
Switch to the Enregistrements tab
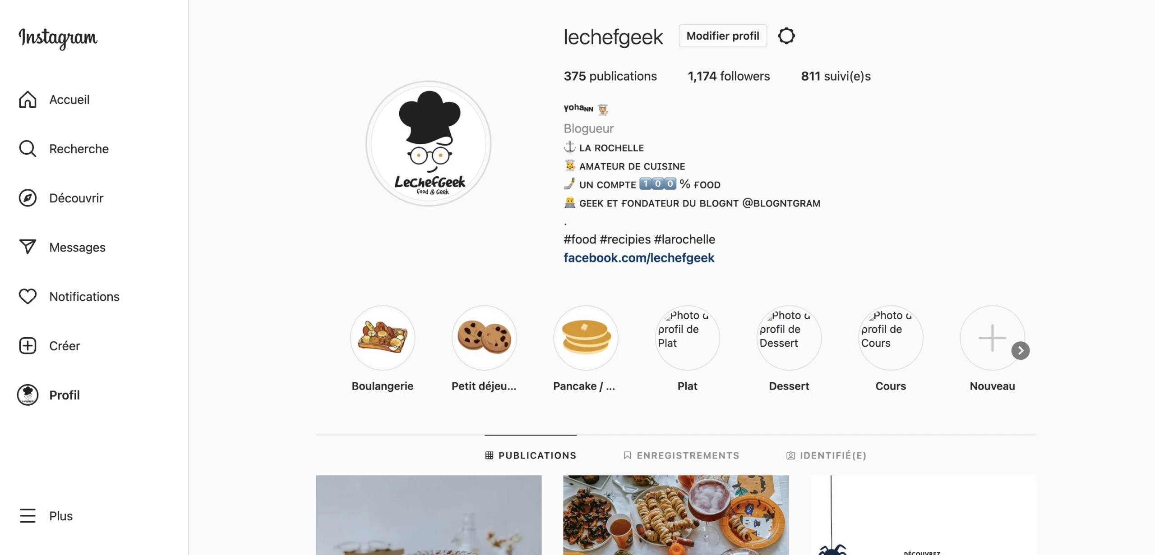coord(681,455)
